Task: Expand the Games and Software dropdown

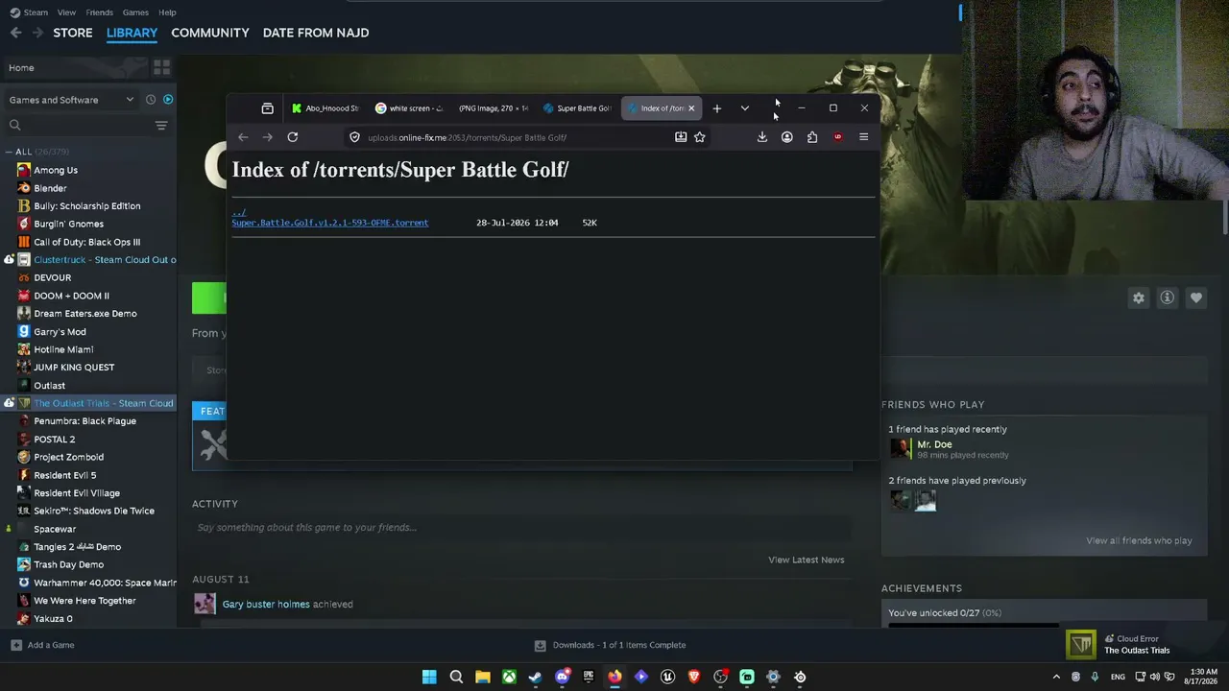Action: pos(71,100)
